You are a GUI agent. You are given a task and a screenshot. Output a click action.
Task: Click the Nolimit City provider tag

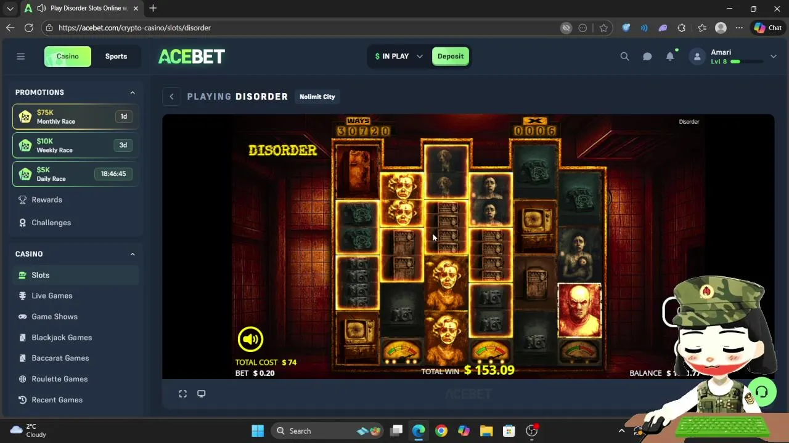[x=317, y=97]
